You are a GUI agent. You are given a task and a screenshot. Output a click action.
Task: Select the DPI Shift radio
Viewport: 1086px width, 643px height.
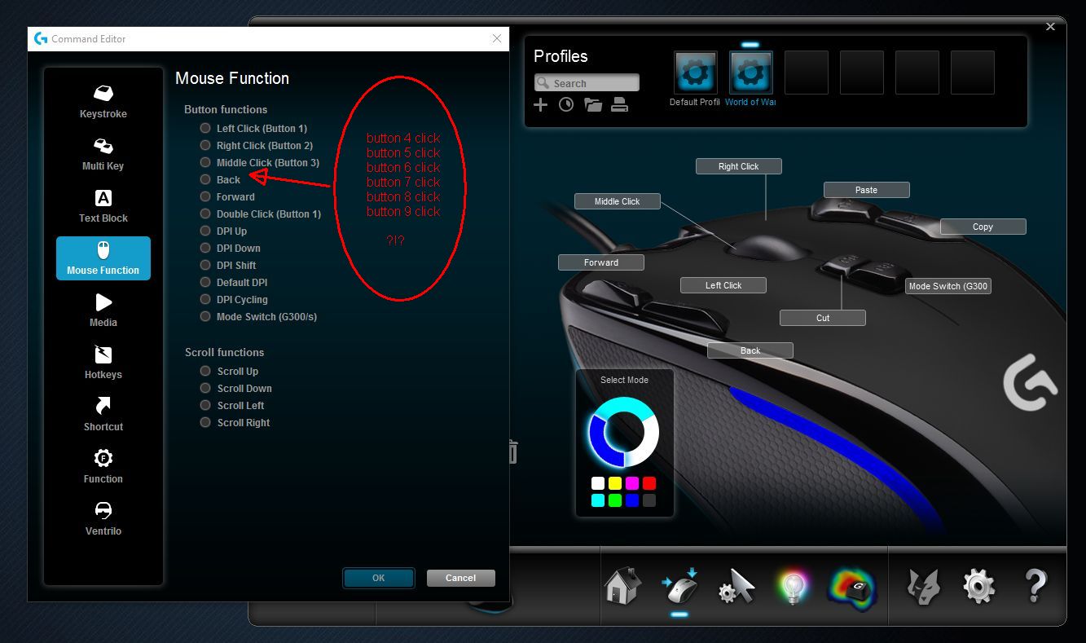205,265
